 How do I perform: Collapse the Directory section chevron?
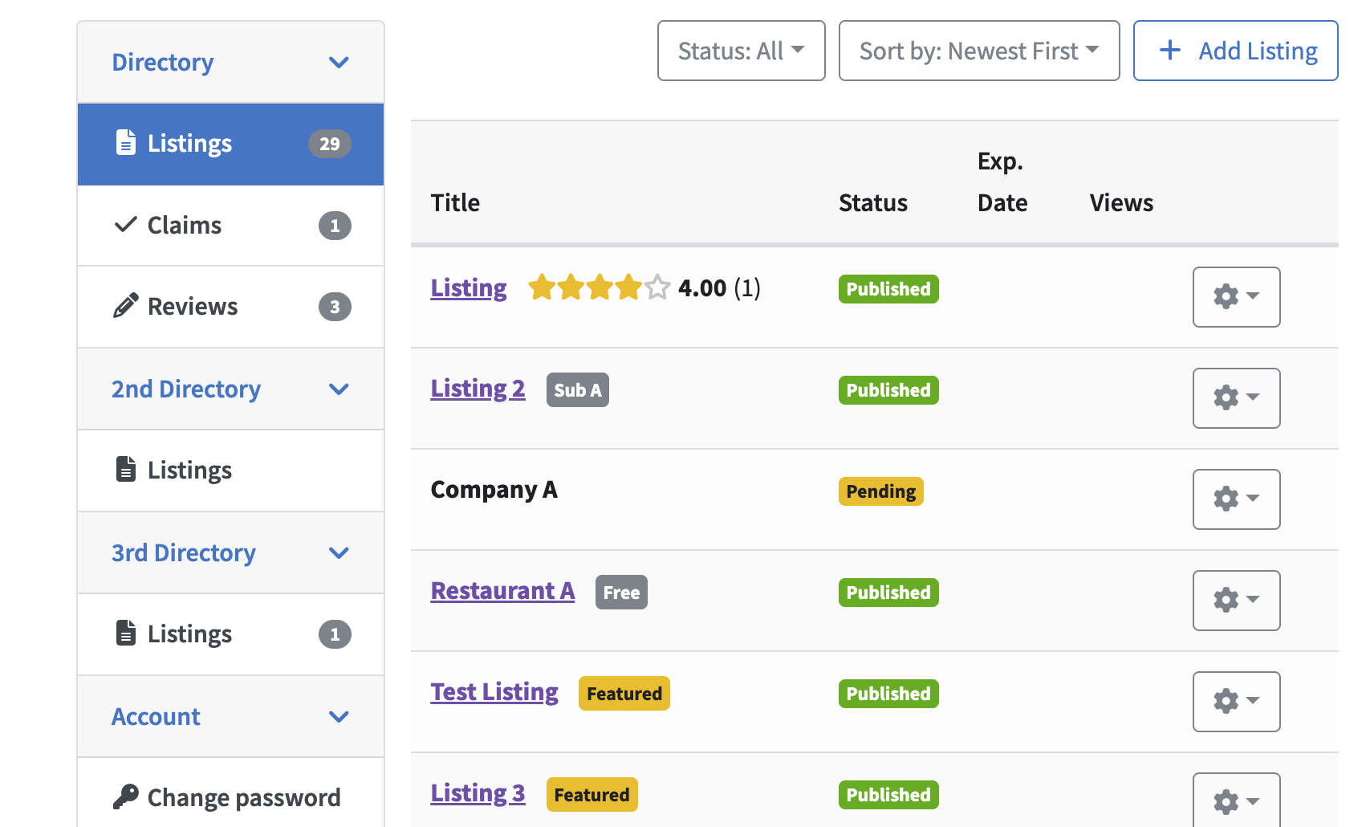[x=339, y=63]
